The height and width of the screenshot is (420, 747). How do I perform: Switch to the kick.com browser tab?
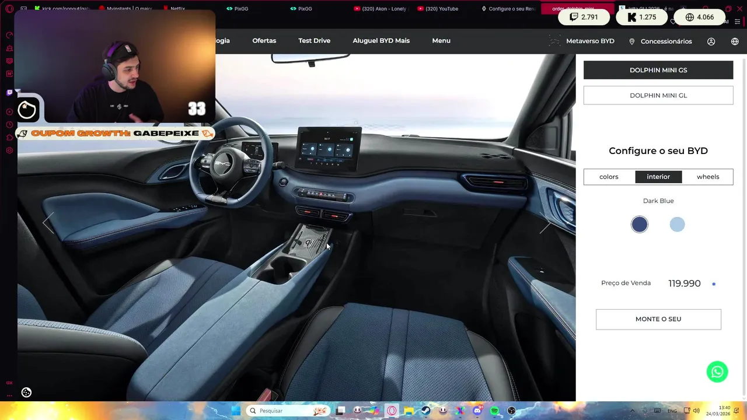click(x=61, y=9)
